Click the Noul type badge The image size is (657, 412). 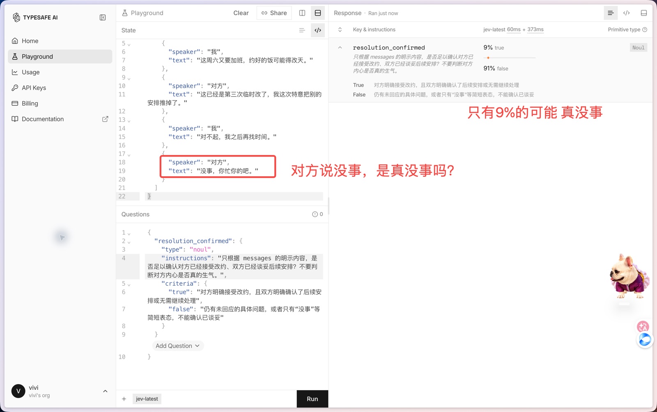pos(639,48)
